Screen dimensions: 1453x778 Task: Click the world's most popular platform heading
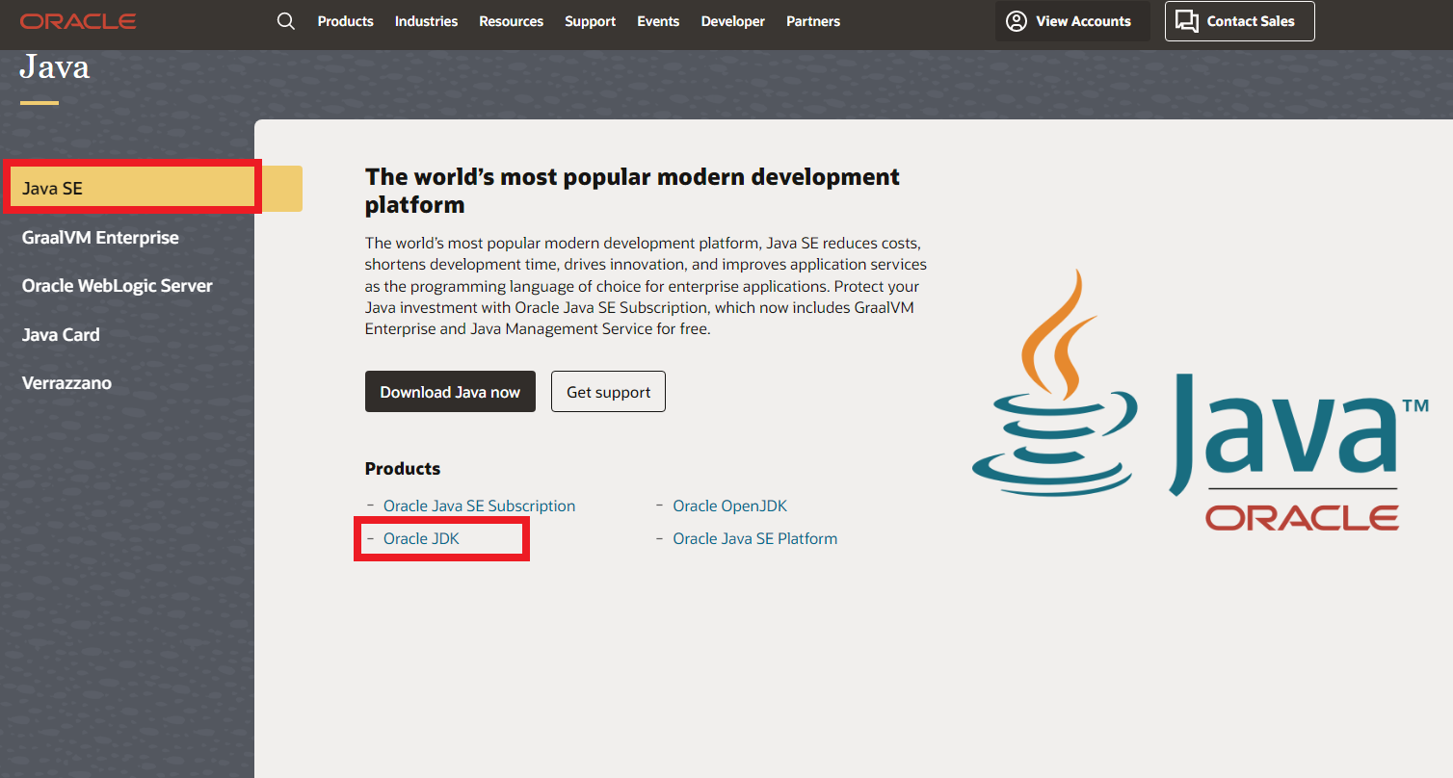point(632,191)
